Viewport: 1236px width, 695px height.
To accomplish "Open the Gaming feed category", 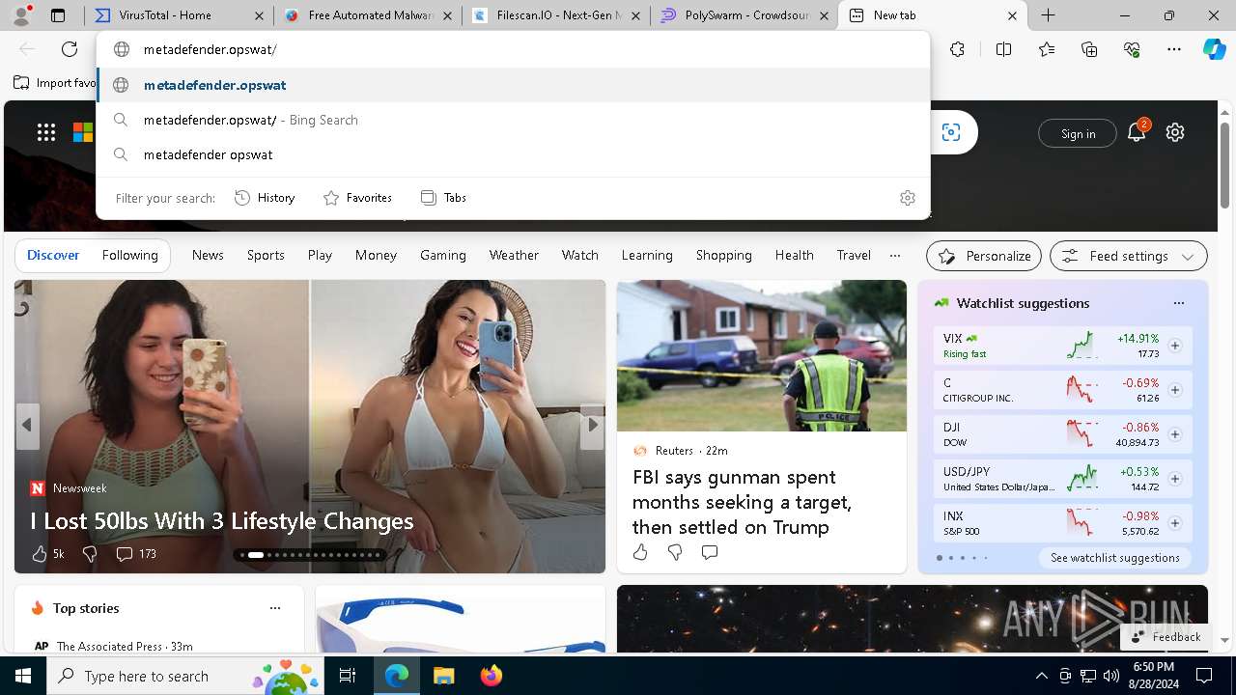I will point(443,255).
